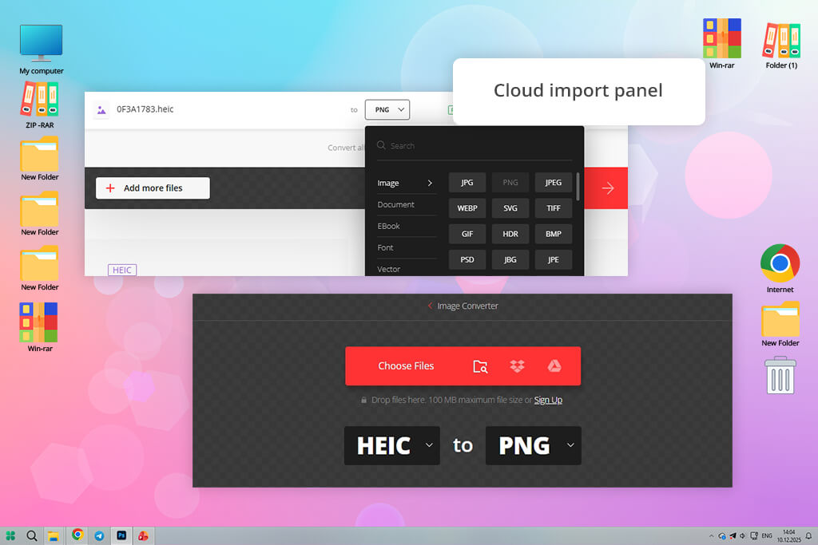
Task: Choose JBG format
Action: 510,259
